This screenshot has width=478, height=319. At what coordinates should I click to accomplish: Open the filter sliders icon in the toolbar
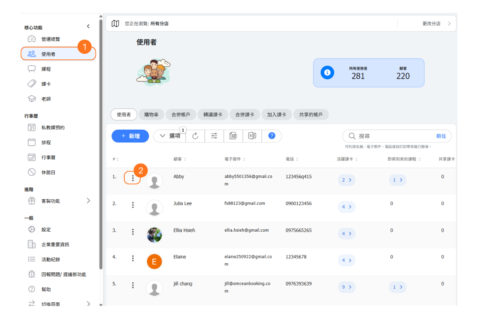tap(214, 136)
